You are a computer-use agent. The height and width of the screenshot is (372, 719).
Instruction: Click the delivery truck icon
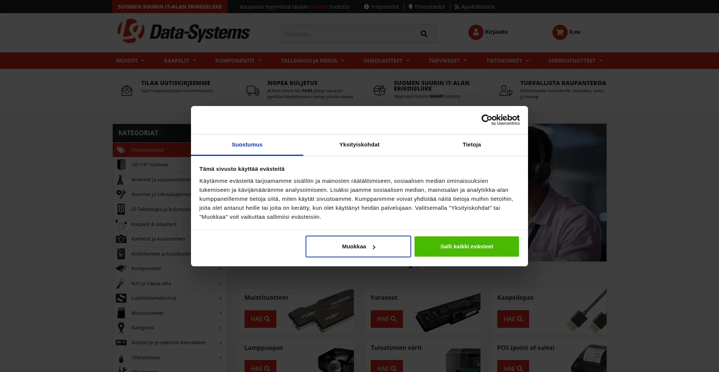tap(253, 90)
